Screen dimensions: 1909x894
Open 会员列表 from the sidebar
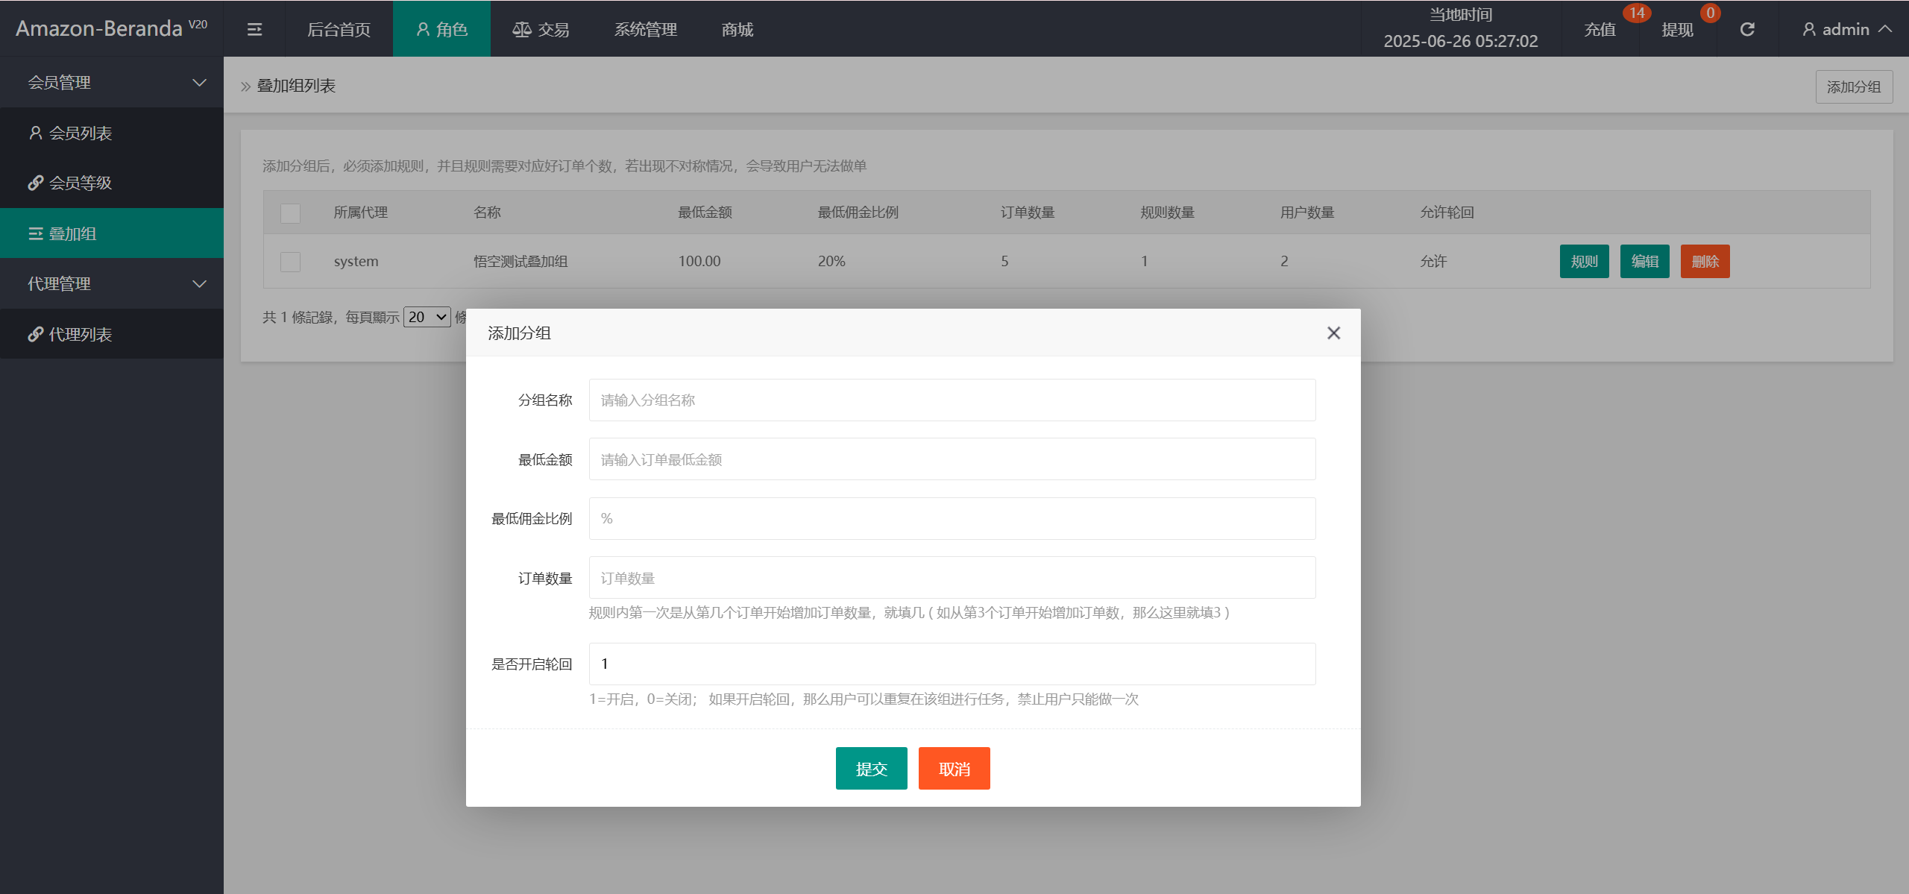click(80, 133)
